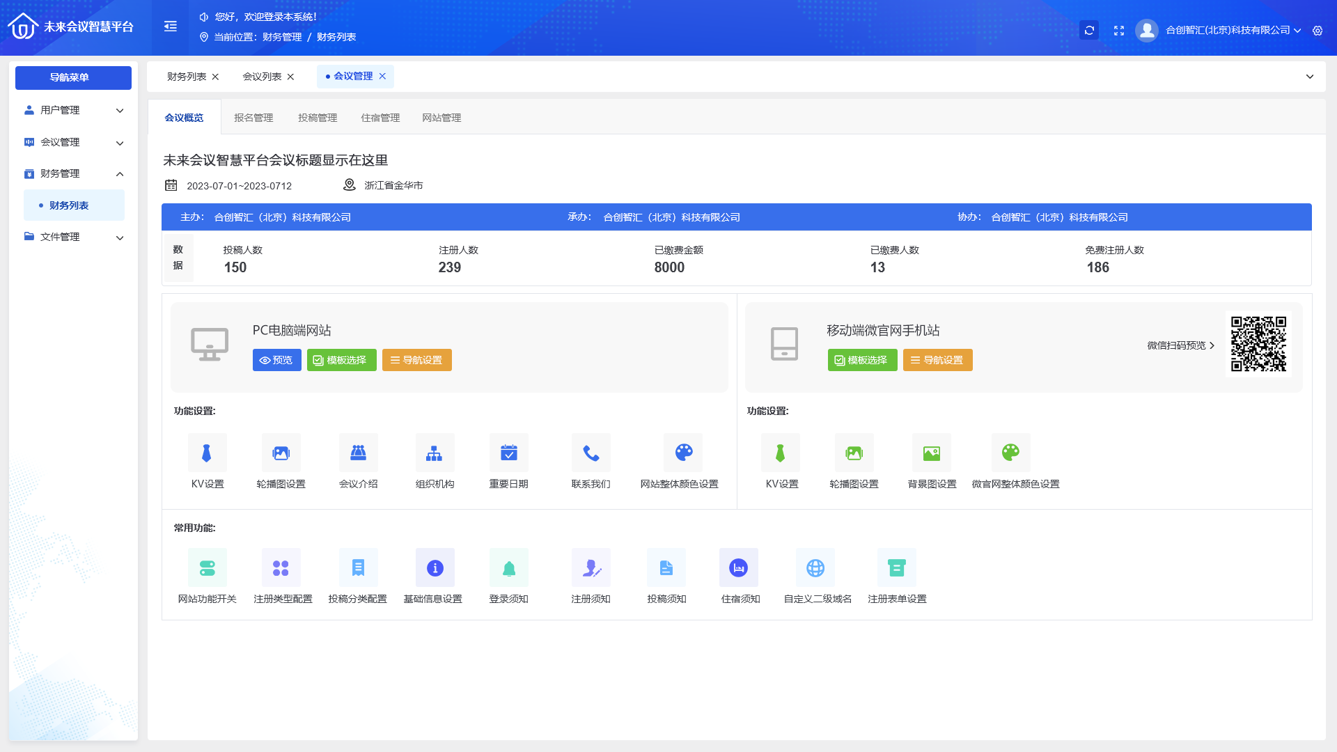Click the 免费注册人数 value 186
This screenshot has height=752, width=1337.
click(1098, 267)
